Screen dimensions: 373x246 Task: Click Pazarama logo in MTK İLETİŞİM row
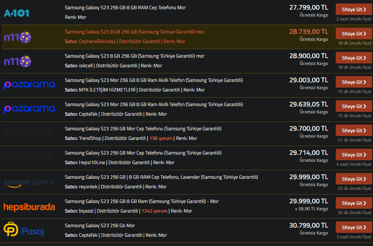click(x=29, y=85)
